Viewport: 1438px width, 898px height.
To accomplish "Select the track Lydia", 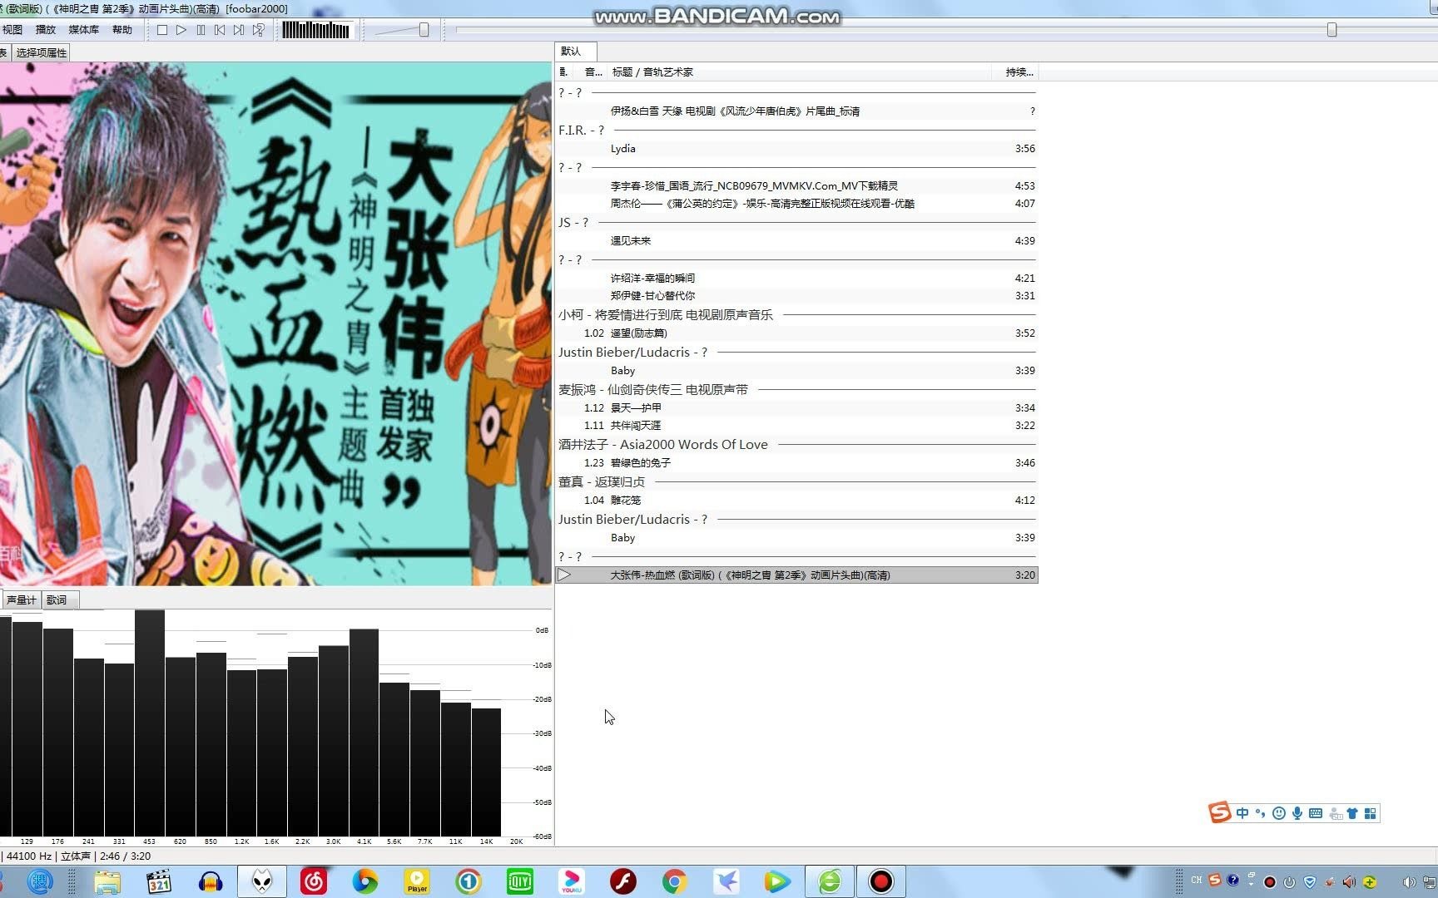I will pos(796,149).
